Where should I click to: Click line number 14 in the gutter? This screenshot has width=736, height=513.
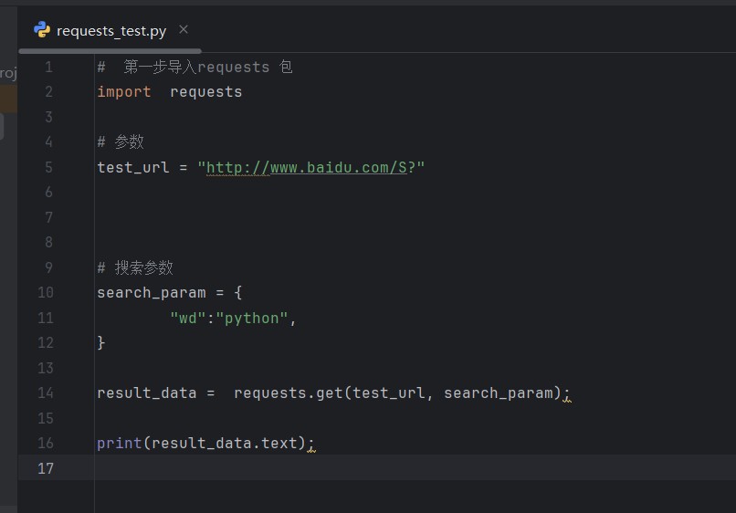pyautogui.click(x=46, y=393)
